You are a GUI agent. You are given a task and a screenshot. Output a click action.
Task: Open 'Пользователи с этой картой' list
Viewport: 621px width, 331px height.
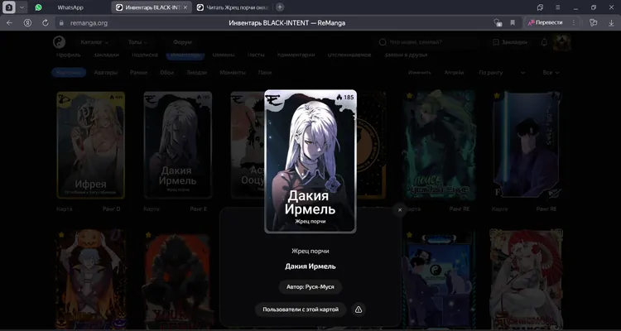point(301,309)
